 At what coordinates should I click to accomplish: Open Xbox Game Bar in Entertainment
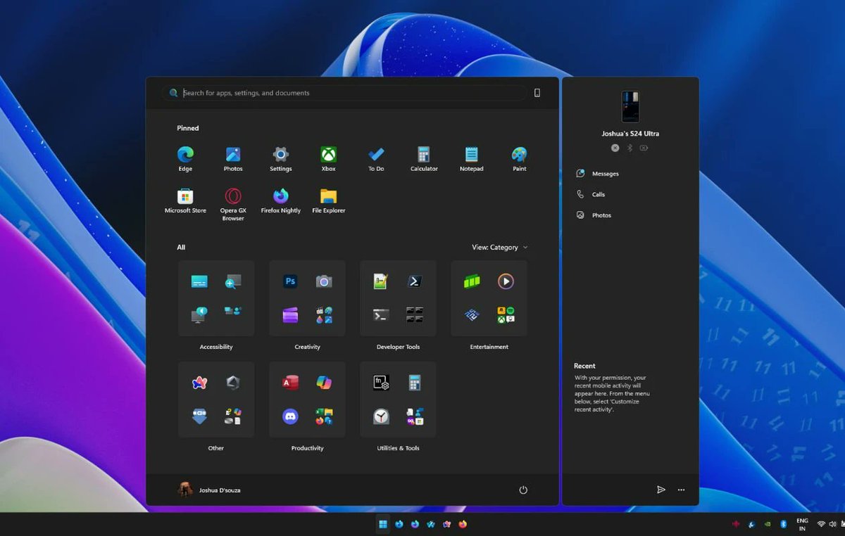coord(472,281)
